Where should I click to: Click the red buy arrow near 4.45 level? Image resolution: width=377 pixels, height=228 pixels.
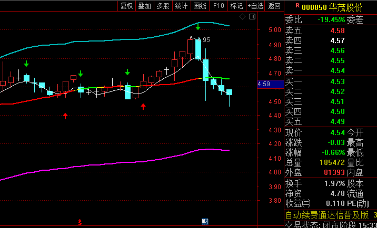(x=143, y=107)
